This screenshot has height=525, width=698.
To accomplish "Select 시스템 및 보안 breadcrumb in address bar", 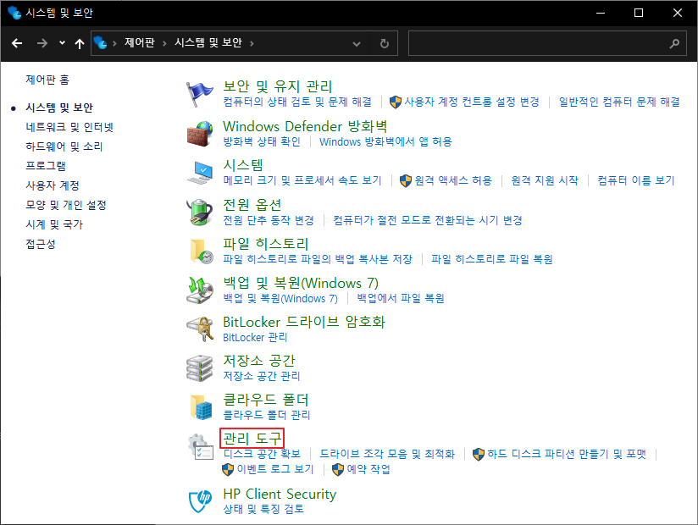I will point(208,42).
